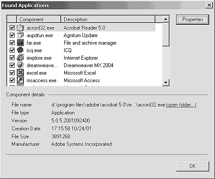Click the file size value 3891268

pyautogui.click(x=61, y=137)
